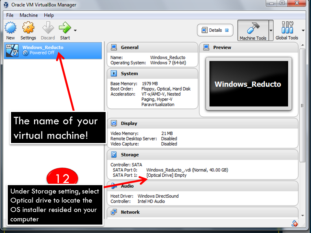The image size is (311, 233).
Task: Click the Discard toolbar icon
Action: pyautogui.click(x=48, y=28)
